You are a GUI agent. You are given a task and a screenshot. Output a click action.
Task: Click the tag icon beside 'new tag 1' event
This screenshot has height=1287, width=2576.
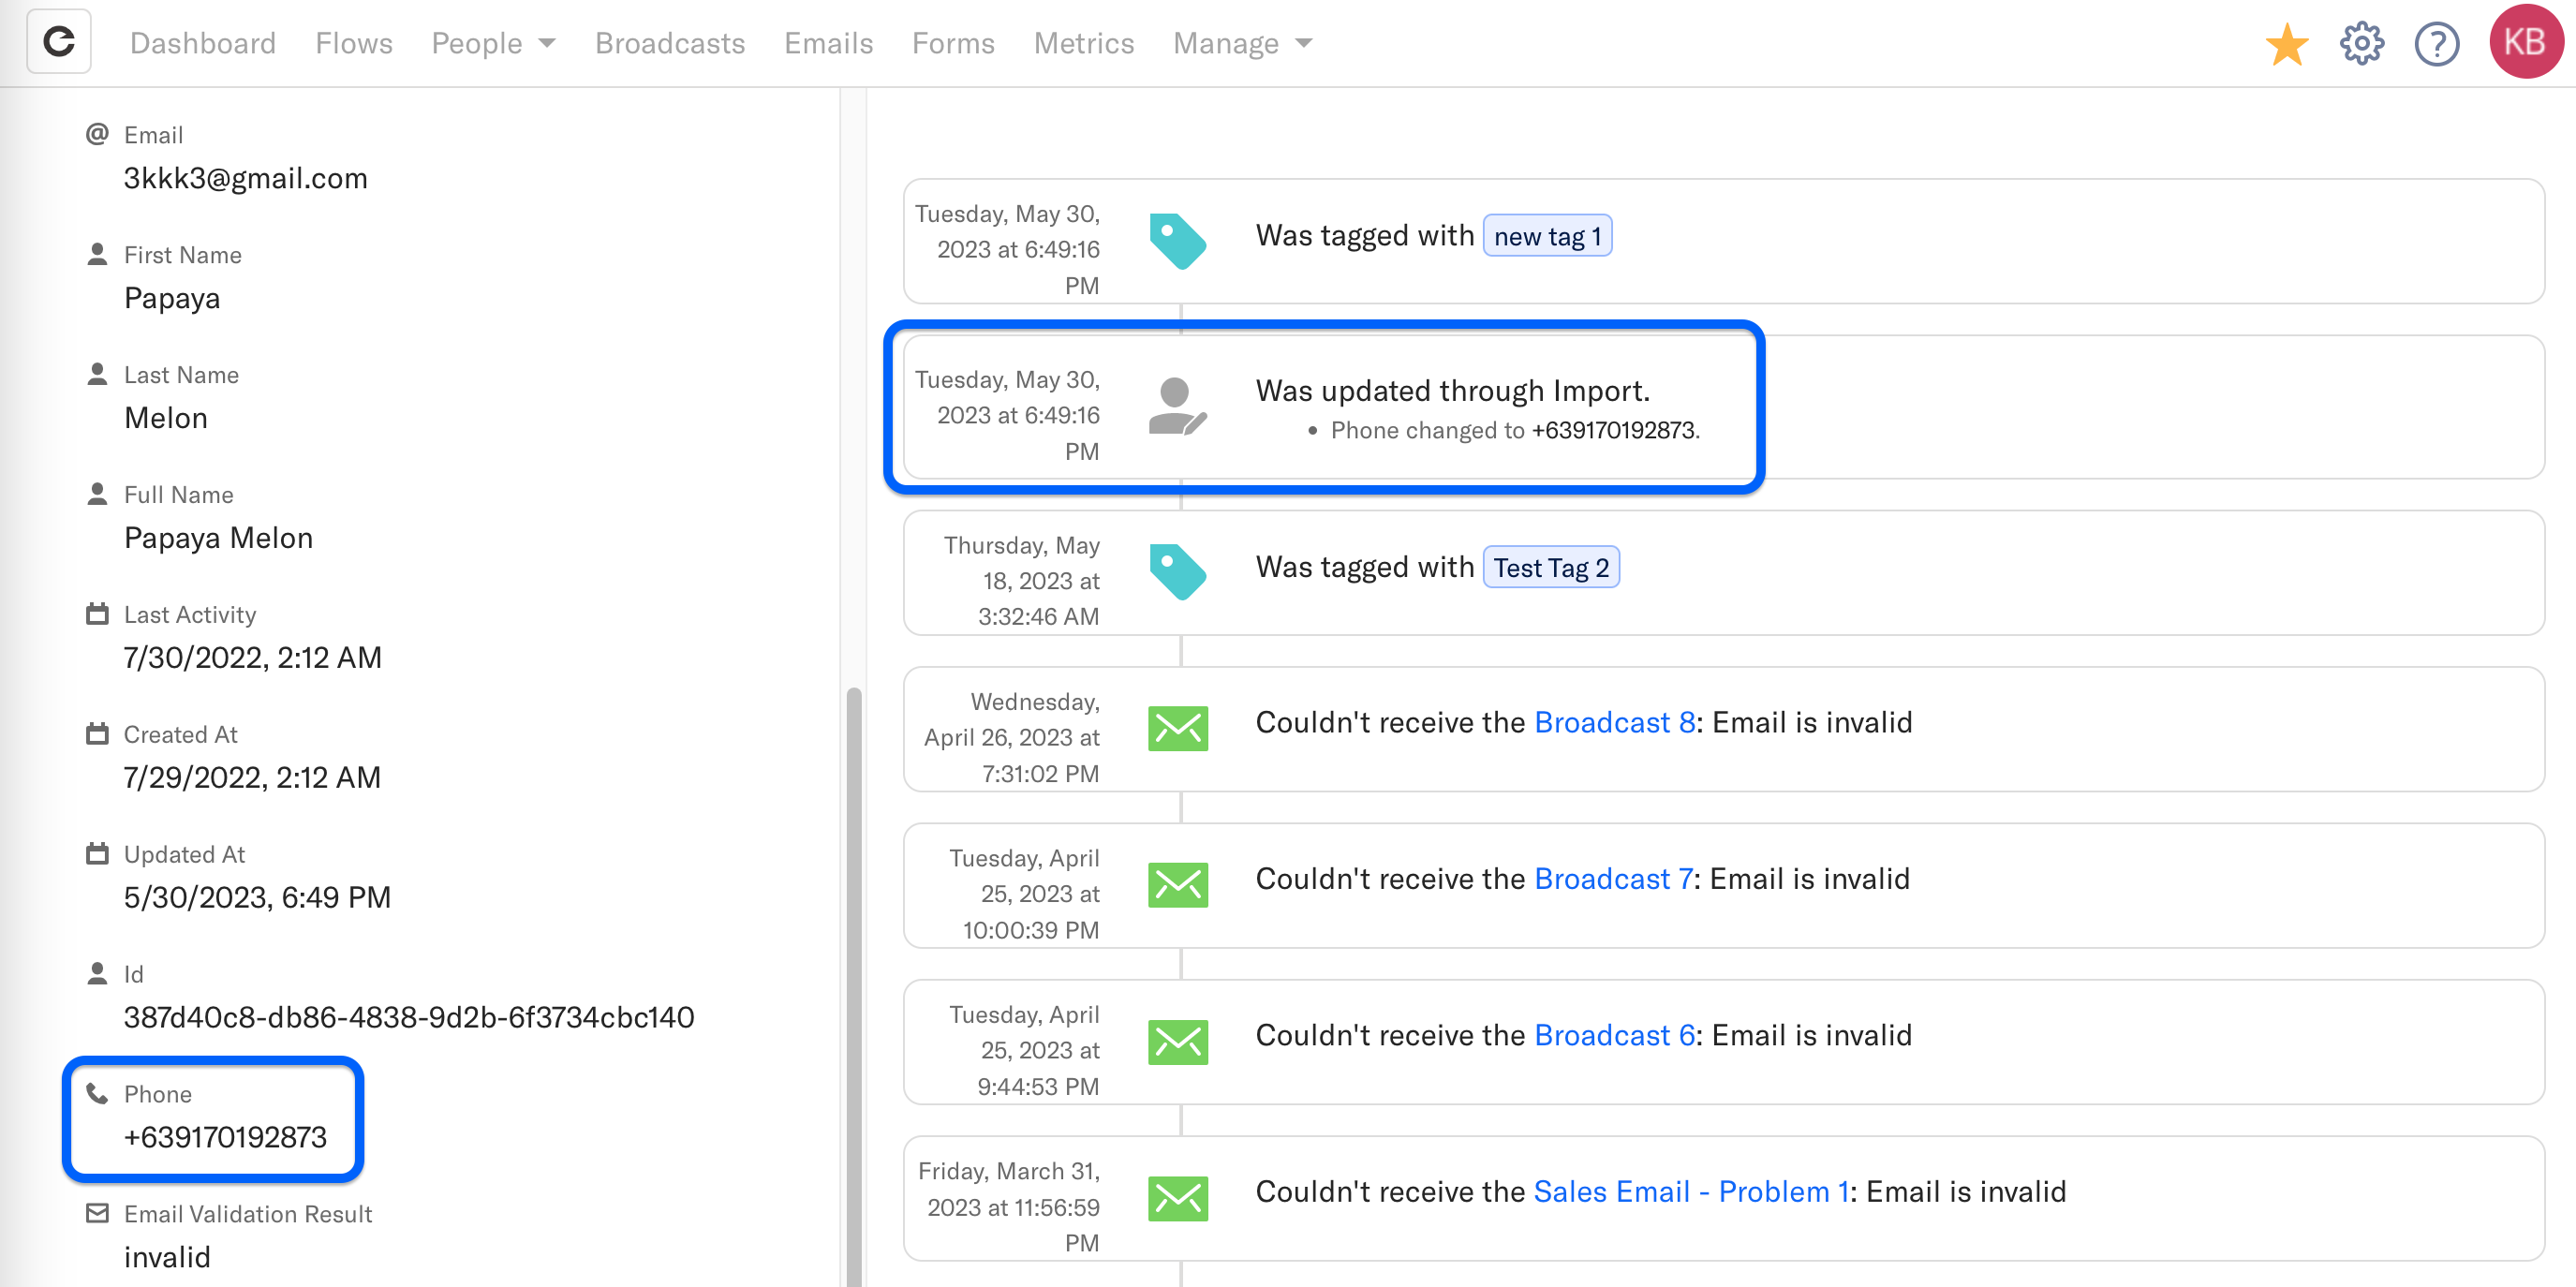pyautogui.click(x=1177, y=241)
